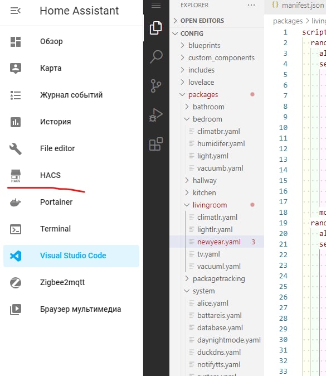Click the manifest.json braces file icon
This screenshot has width=326, height=376.
click(275, 5)
